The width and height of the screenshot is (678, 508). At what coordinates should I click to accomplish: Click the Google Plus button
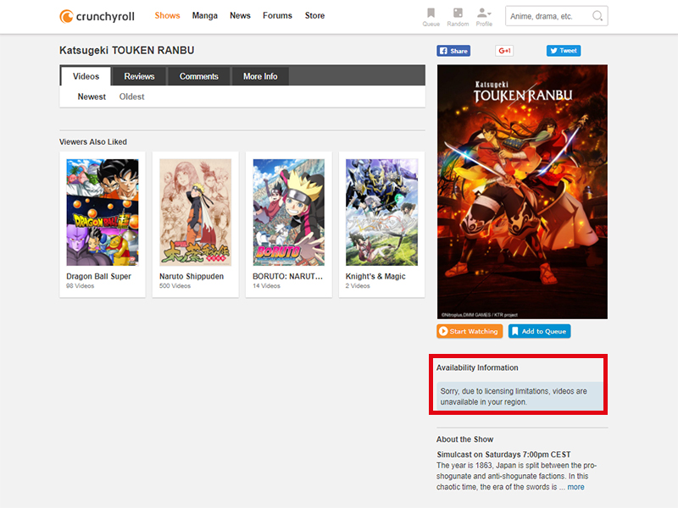click(504, 51)
